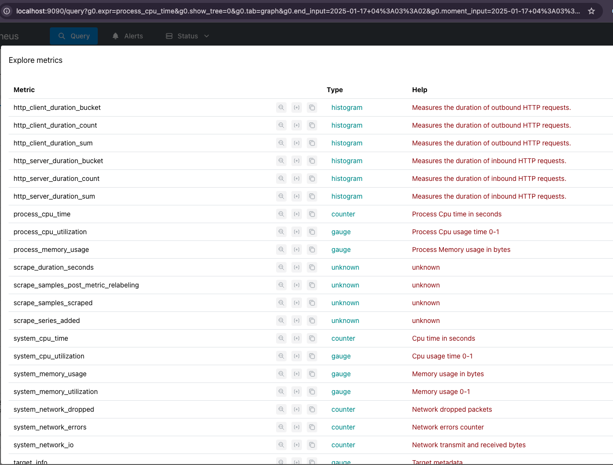Explore the http_server_duration_sum metric
Image resolution: width=613 pixels, height=465 pixels.
(281, 196)
